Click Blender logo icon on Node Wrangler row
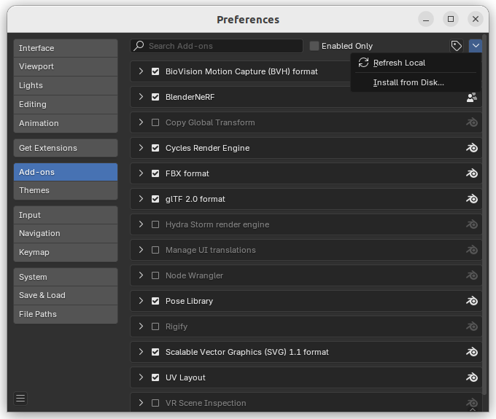The image size is (496, 419). tap(472, 275)
